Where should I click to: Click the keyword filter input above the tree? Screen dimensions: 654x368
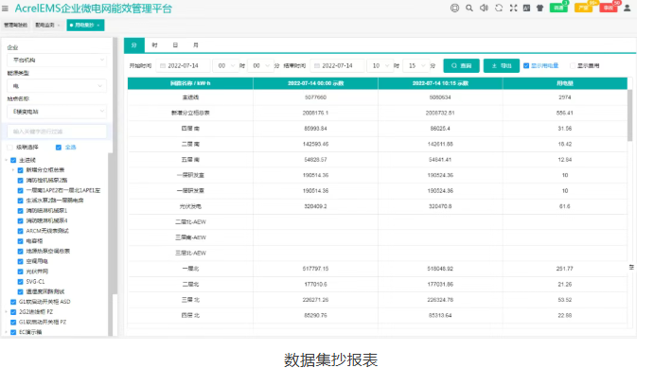point(57,131)
